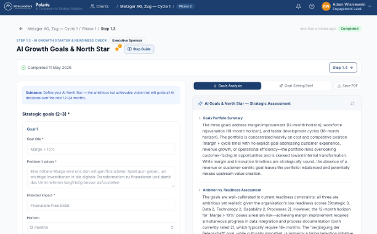Click the "less than a minute ago" timestamp
The image size is (377, 234).
point(318,28)
